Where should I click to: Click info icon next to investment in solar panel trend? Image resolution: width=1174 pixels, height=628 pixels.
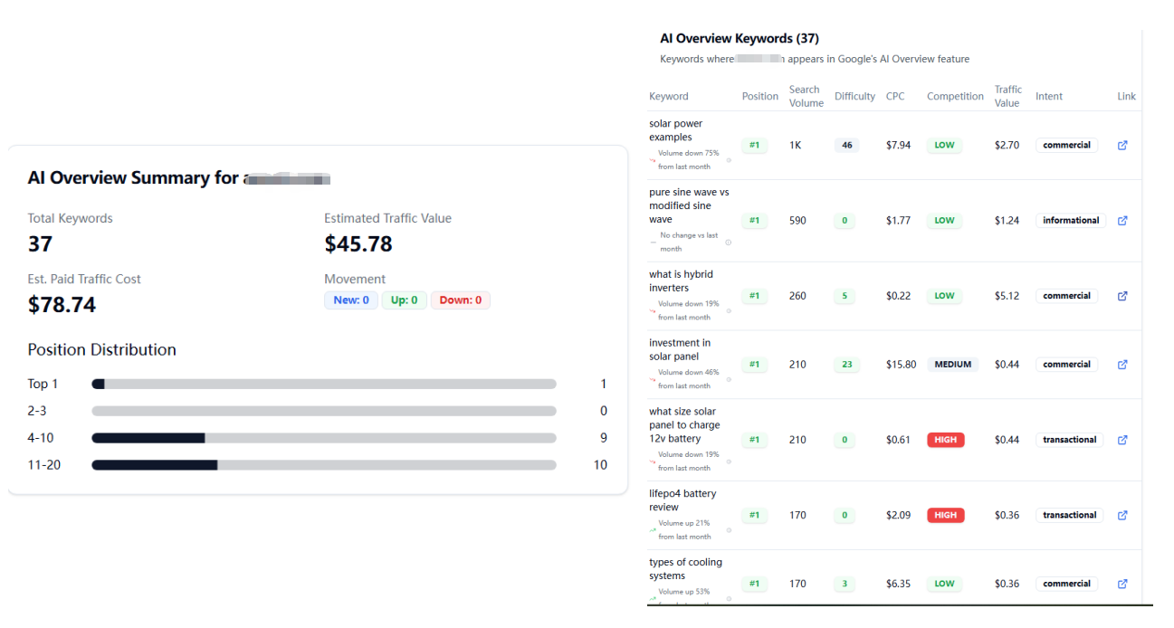729,379
